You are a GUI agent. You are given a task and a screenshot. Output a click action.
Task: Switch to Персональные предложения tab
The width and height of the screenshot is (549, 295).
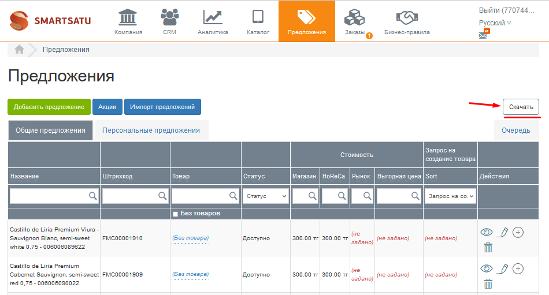pyautogui.click(x=151, y=130)
